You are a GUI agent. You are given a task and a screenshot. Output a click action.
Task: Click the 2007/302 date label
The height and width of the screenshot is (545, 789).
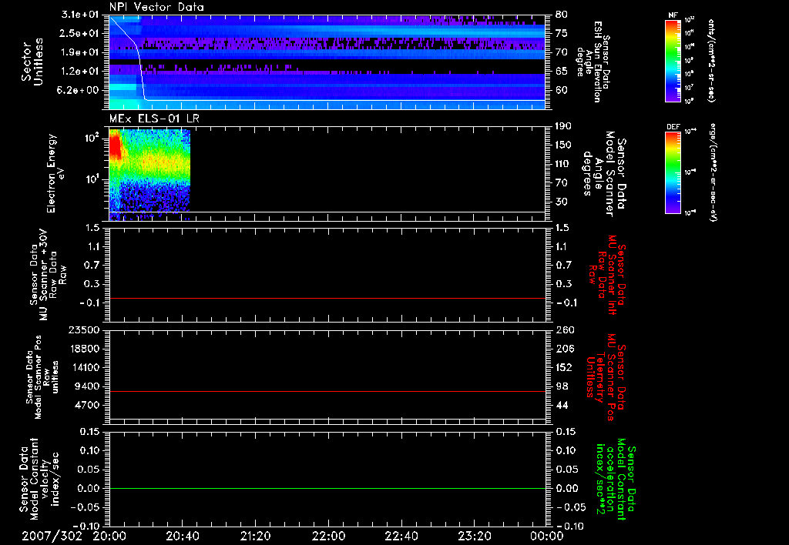[52, 536]
